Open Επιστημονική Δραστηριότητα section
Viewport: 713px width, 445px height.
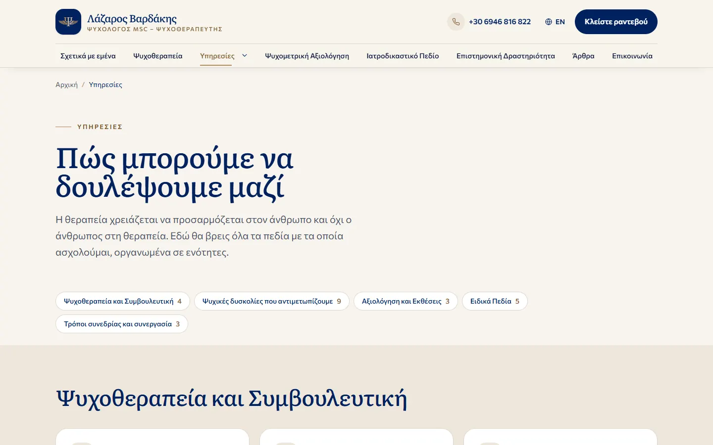506,56
